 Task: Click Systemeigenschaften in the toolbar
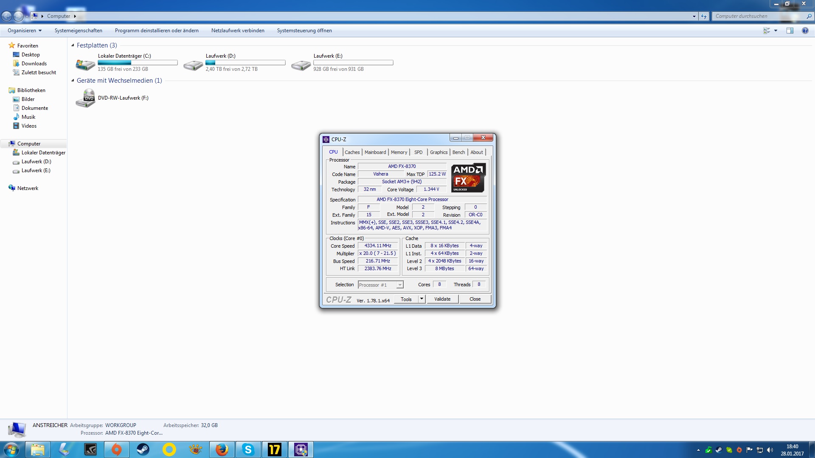pos(78,31)
